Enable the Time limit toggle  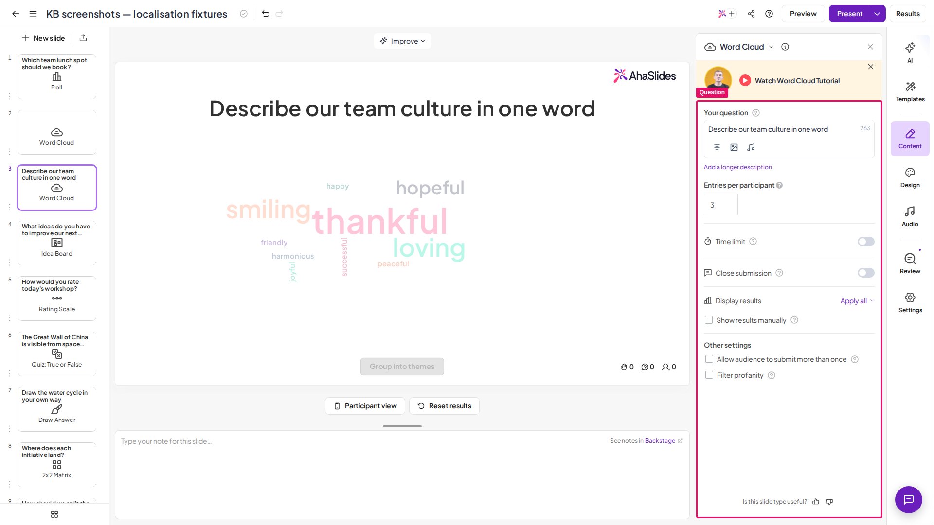866,242
